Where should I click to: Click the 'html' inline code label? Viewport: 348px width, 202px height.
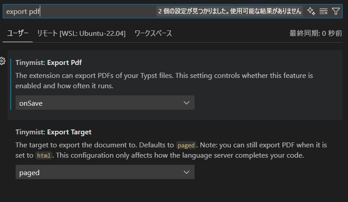pyautogui.click(x=43, y=156)
